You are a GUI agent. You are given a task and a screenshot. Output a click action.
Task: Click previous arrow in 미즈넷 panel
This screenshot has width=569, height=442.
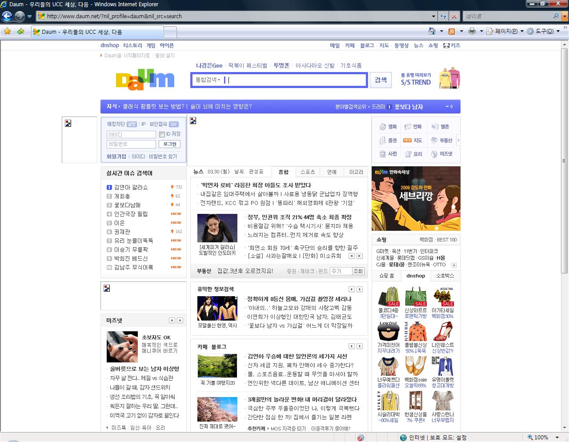[x=172, y=320]
